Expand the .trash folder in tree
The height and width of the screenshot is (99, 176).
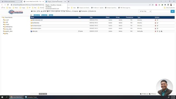pyautogui.click(x=4, y=24)
